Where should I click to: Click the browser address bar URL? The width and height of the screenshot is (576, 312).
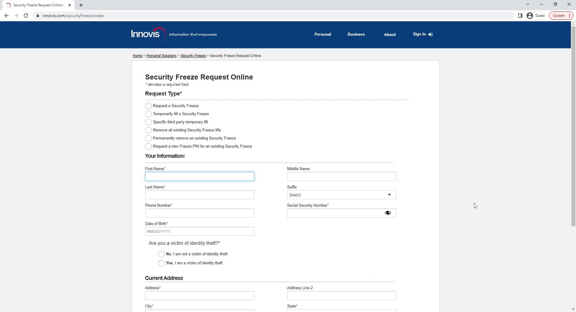click(x=73, y=16)
